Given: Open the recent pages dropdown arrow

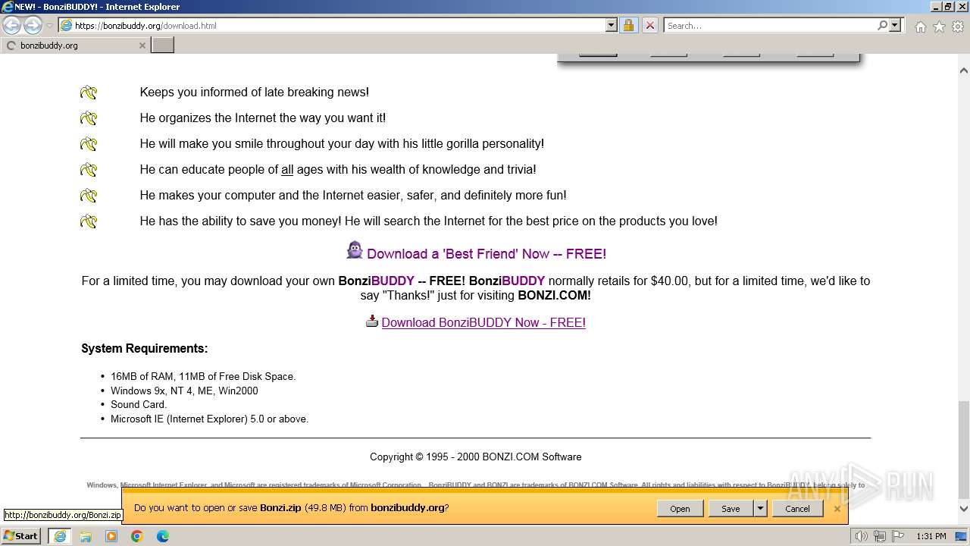Looking at the screenshot, I should 49,26.
